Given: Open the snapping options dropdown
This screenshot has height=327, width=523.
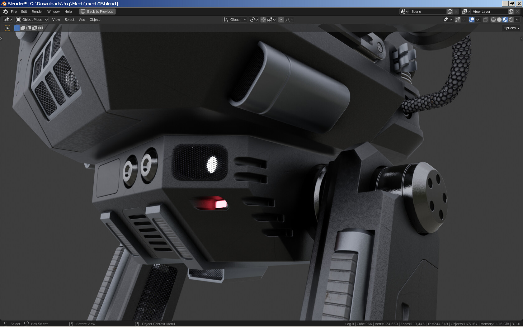Looking at the screenshot, I should click(274, 20).
